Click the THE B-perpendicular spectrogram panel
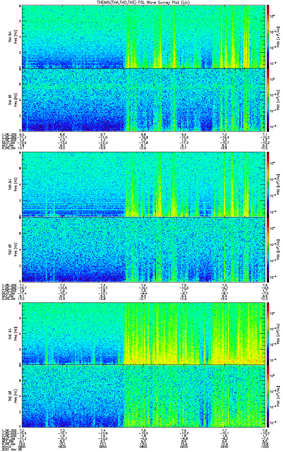283x452 pixels. [x=143, y=333]
